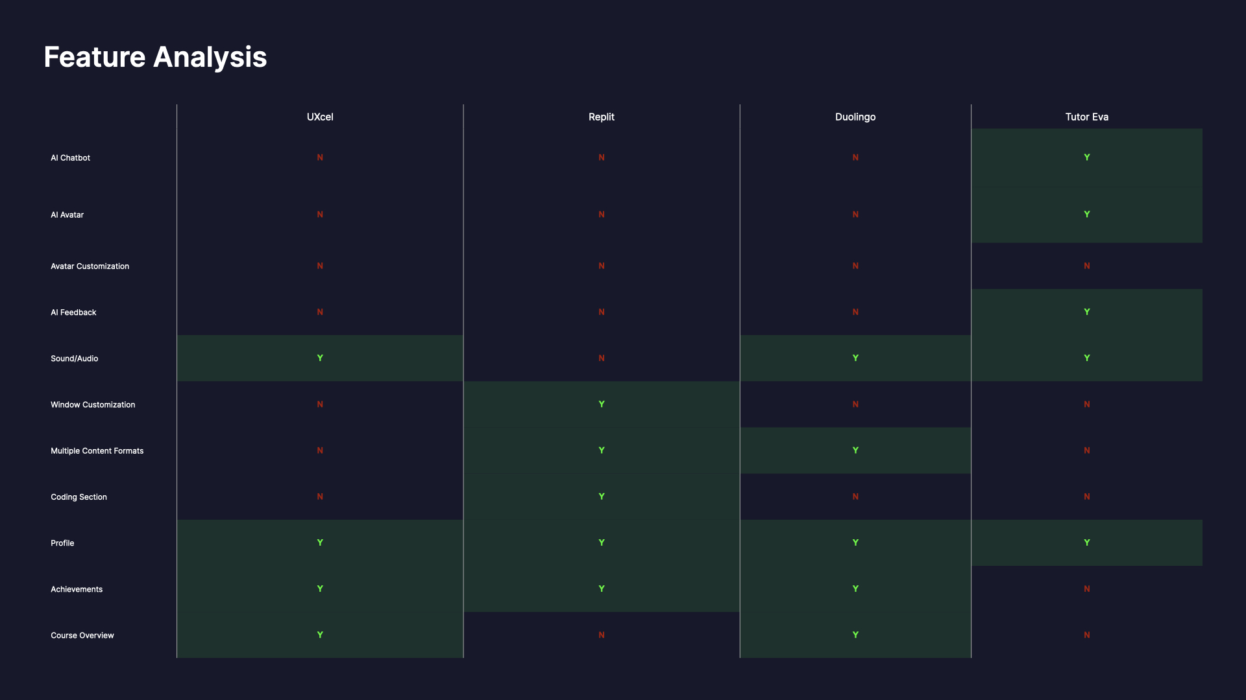This screenshot has width=1246, height=700.
Task: Select UXcel's N for Multiple Content Formats
Action: click(x=320, y=450)
